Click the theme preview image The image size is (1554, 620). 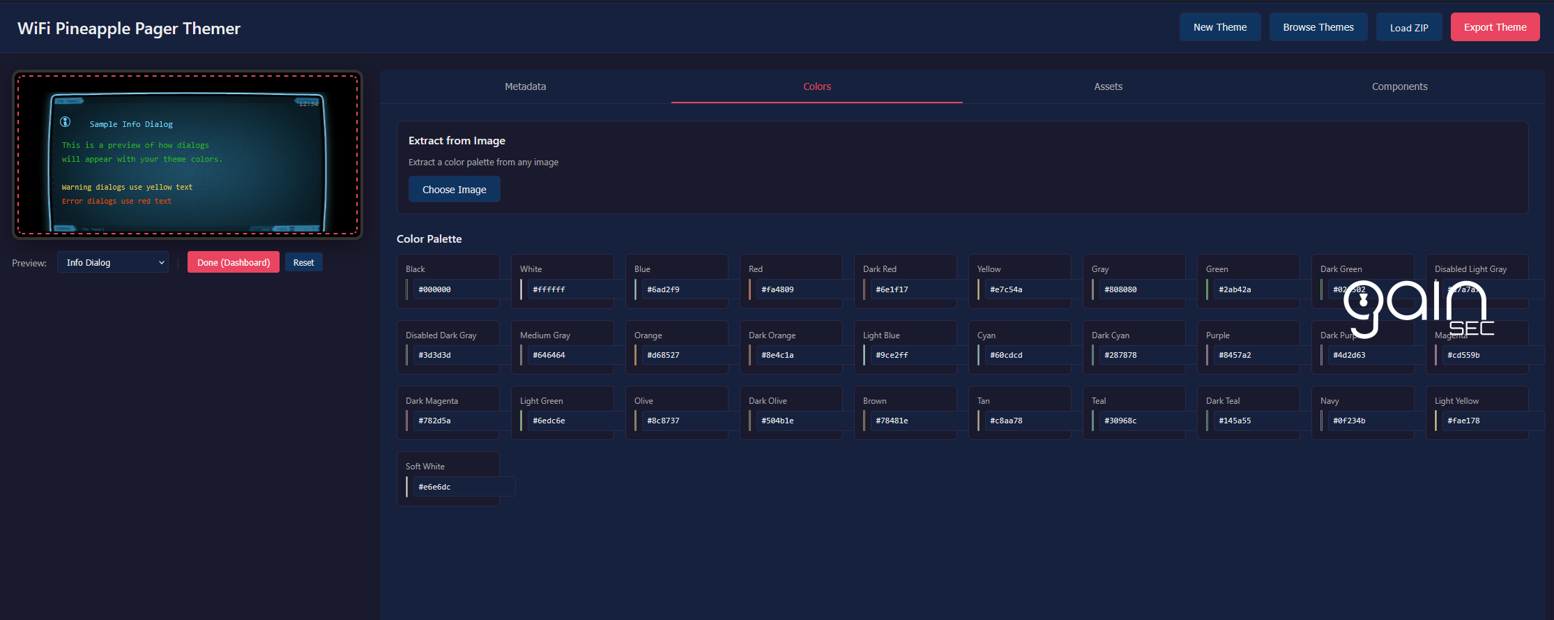pos(188,155)
